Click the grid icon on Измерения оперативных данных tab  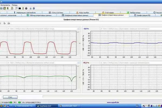point(63,15)
